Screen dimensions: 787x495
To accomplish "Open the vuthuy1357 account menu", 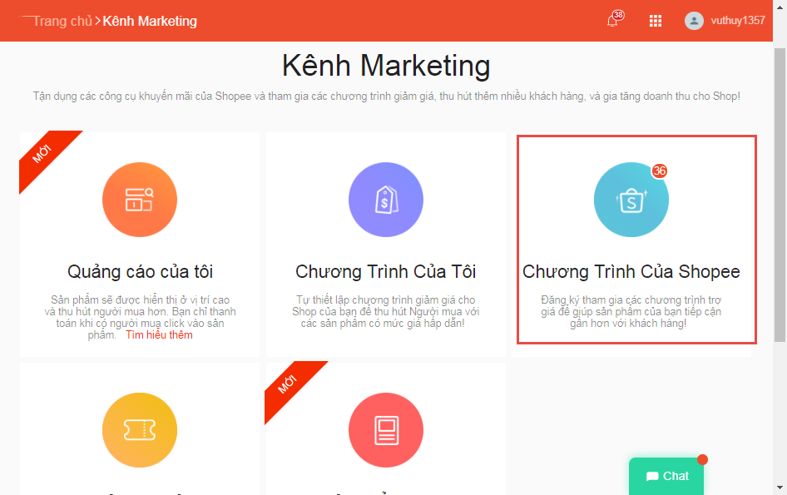I will 737,21.
